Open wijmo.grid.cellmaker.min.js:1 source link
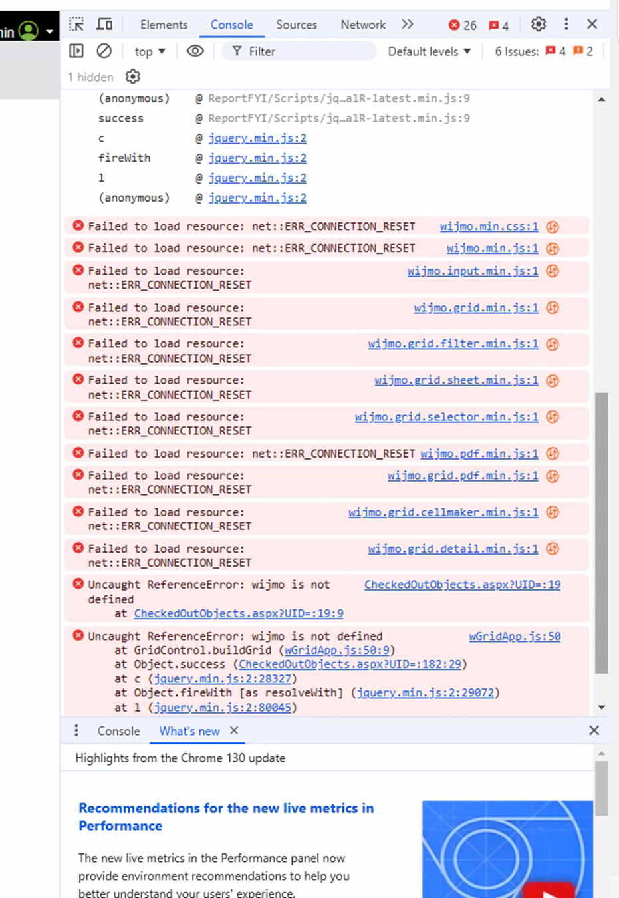Viewport: 619px width, 898px height. pyautogui.click(x=443, y=512)
